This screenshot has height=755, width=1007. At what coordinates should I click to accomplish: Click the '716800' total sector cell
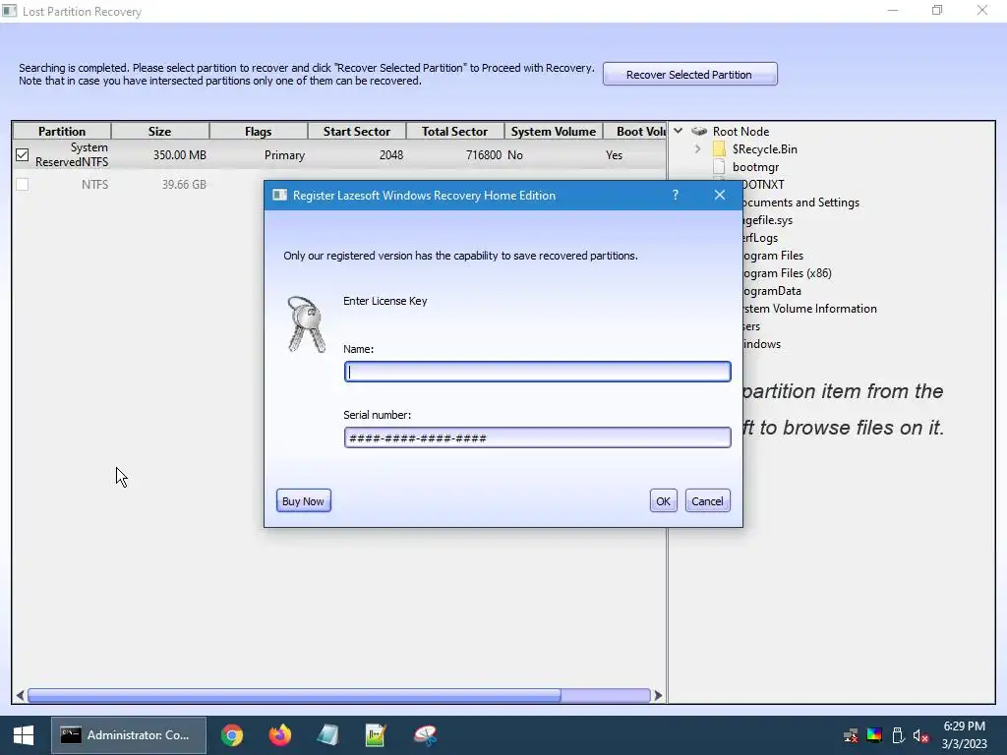(484, 154)
